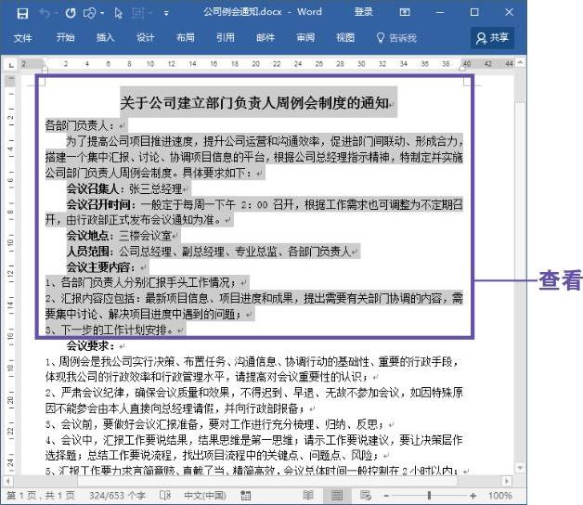The width and height of the screenshot is (583, 505).
Task: Expand the undo history dropdown arrow
Action: click(56, 13)
